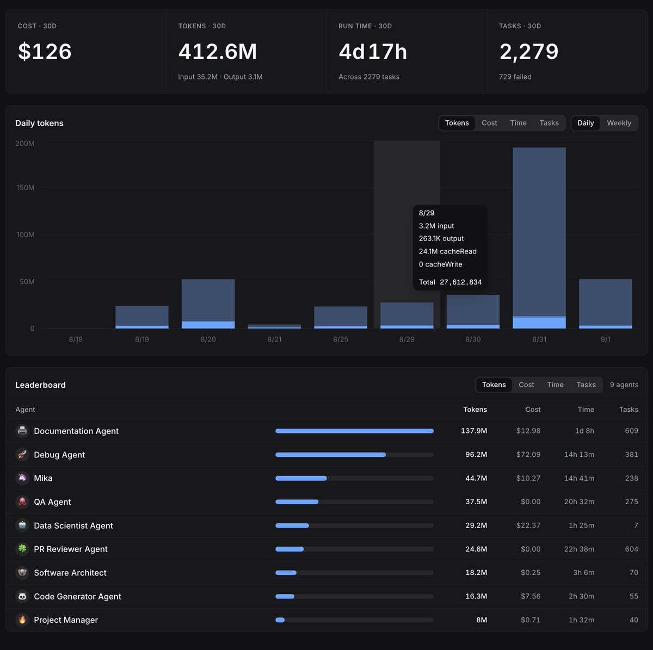Click the 412.6M tokens summary value
This screenshot has width=653, height=650.
[218, 52]
